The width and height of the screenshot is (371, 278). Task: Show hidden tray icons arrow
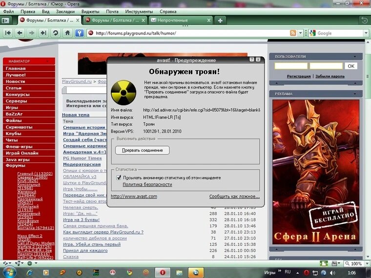(x=298, y=273)
